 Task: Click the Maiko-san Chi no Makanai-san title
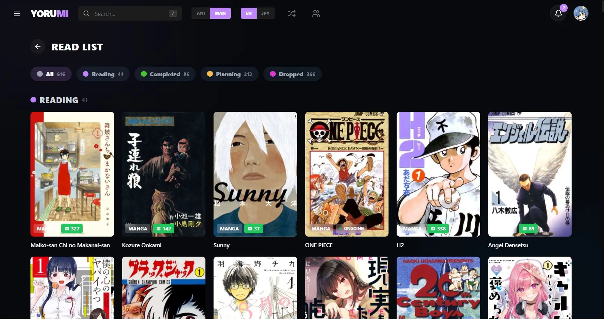(70, 245)
